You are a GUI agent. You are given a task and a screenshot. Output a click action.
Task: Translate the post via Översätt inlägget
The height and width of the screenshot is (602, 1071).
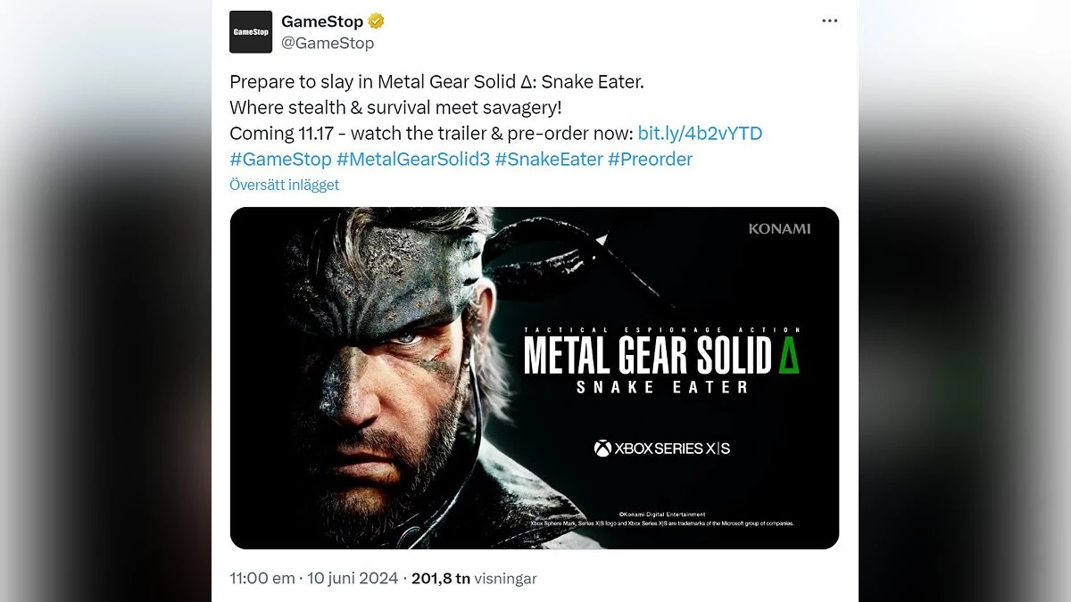tap(284, 185)
